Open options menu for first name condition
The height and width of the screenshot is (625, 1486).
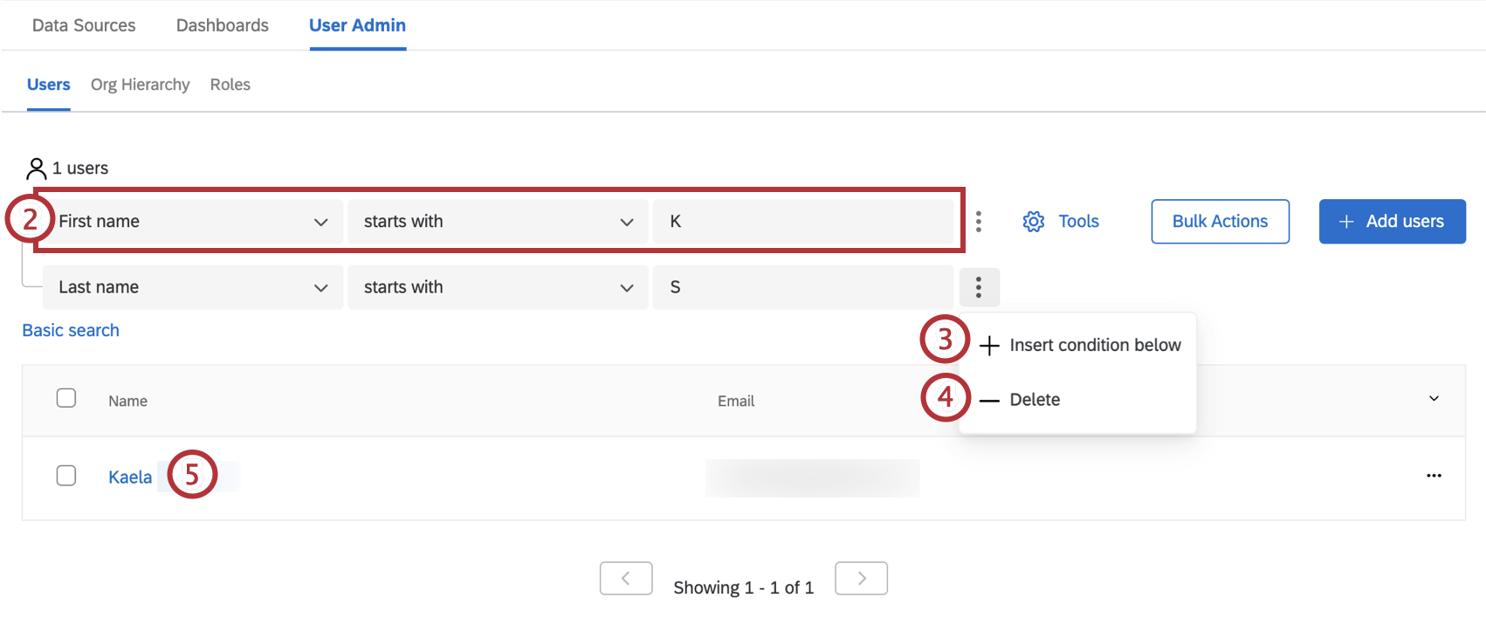pyautogui.click(x=979, y=222)
